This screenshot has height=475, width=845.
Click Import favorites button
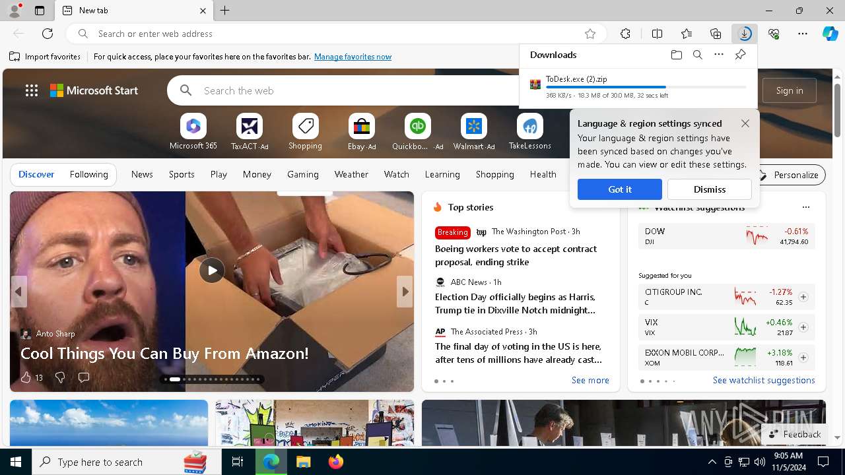pyautogui.click(x=45, y=57)
